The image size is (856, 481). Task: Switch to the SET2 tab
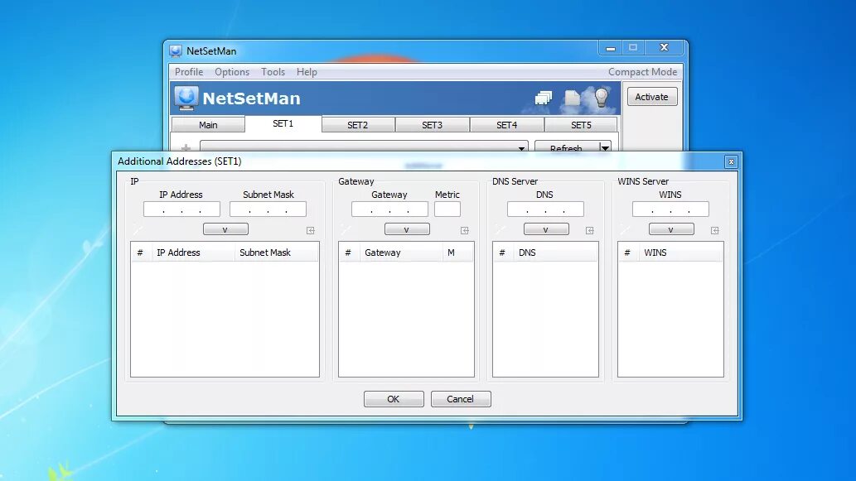pos(358,125)
